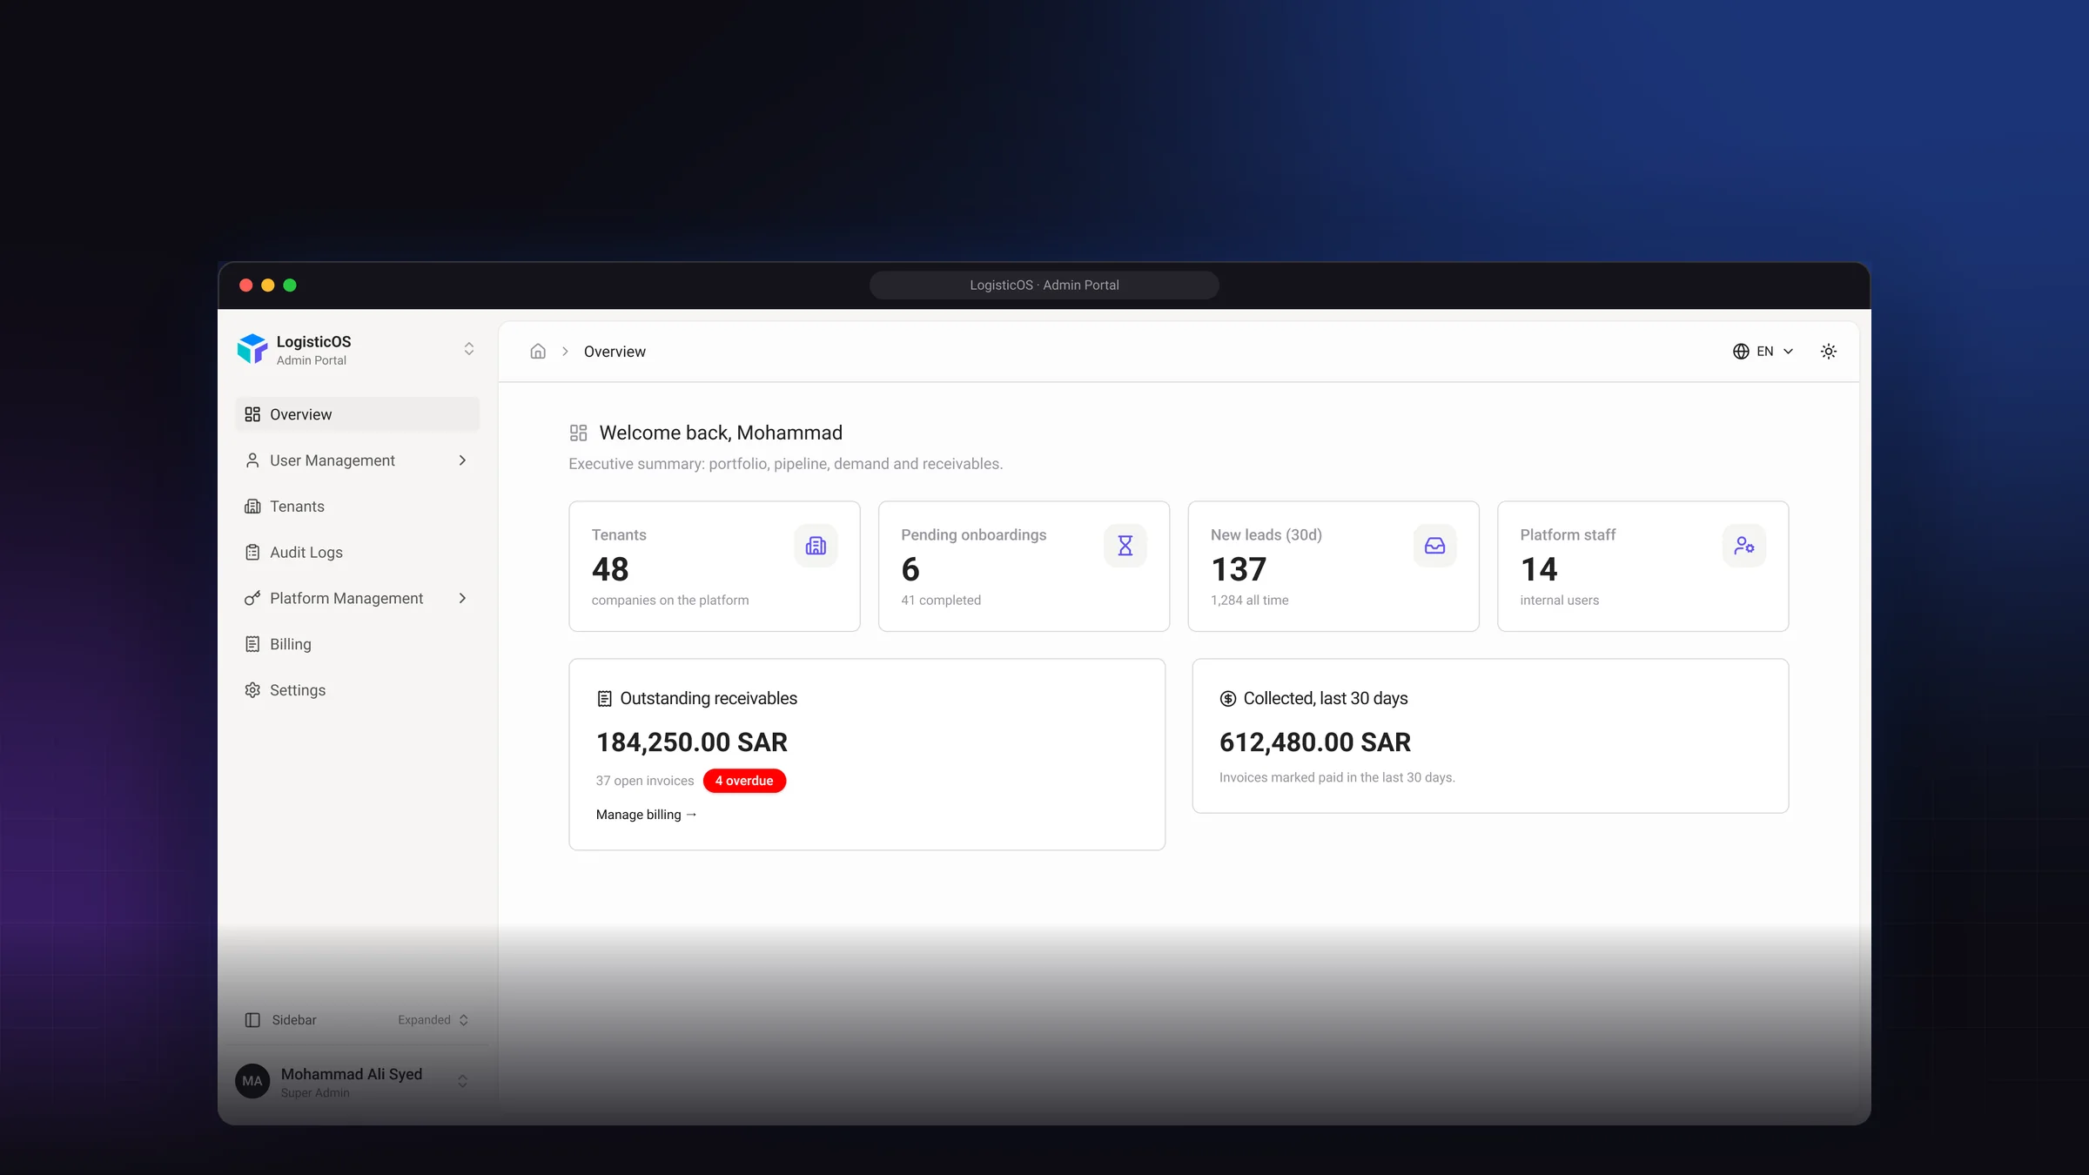Click the Collected dollar coin icon
Image resolution: width=2089 pixels, height=1175 pixels.
tap(1228, 699)
